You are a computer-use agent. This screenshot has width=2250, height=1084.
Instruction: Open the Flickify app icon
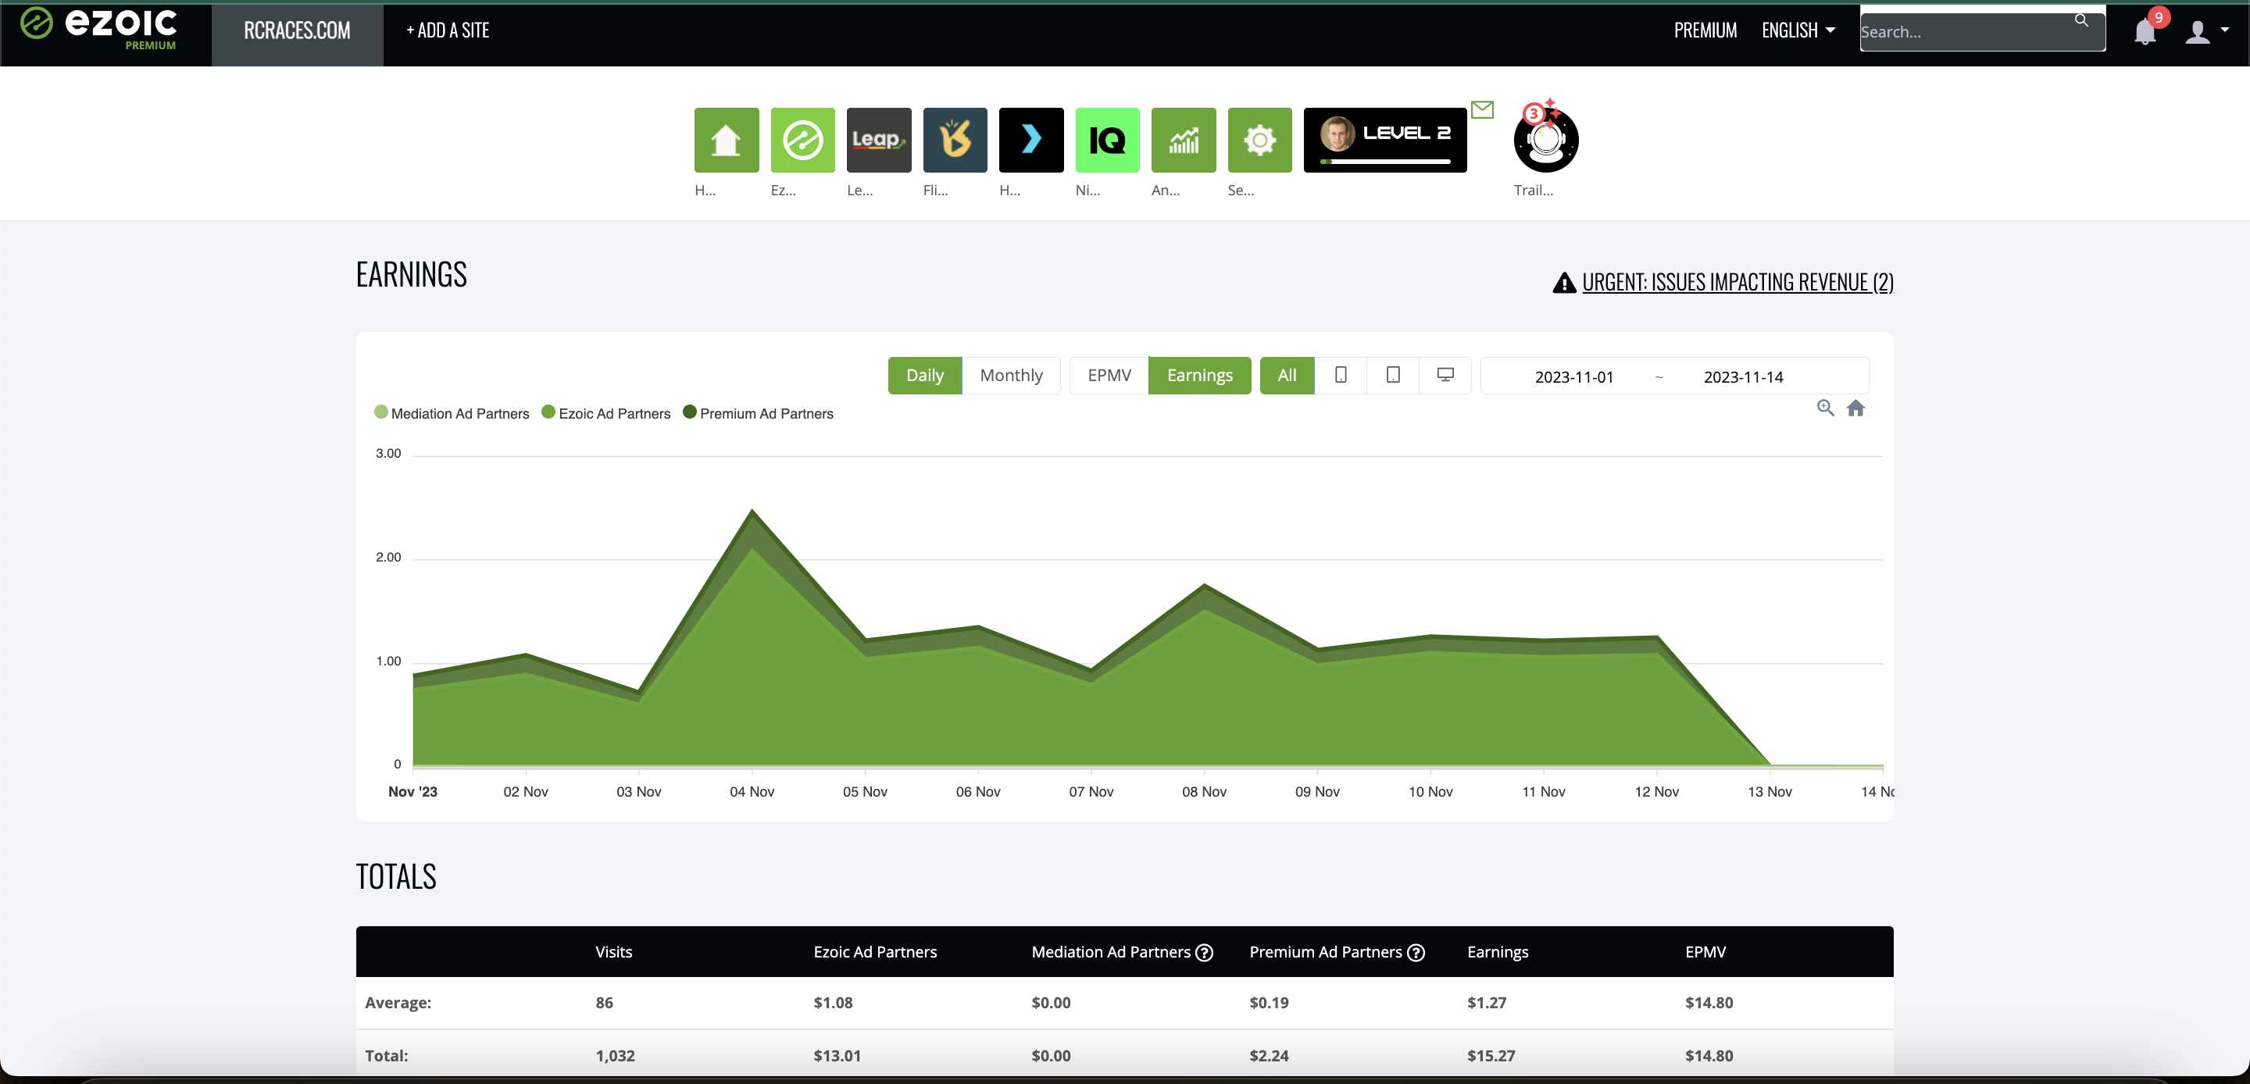click(x=955, y=140)
